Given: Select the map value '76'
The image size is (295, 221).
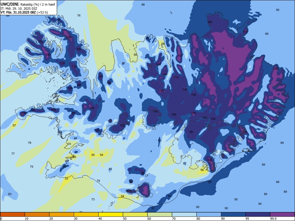Looking at the screenshot, I should 79,15.
